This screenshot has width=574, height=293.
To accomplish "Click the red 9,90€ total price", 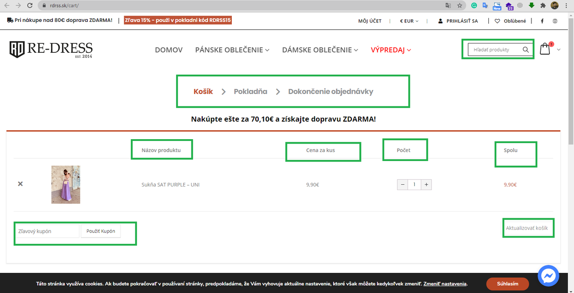I will tap(510, 185).
